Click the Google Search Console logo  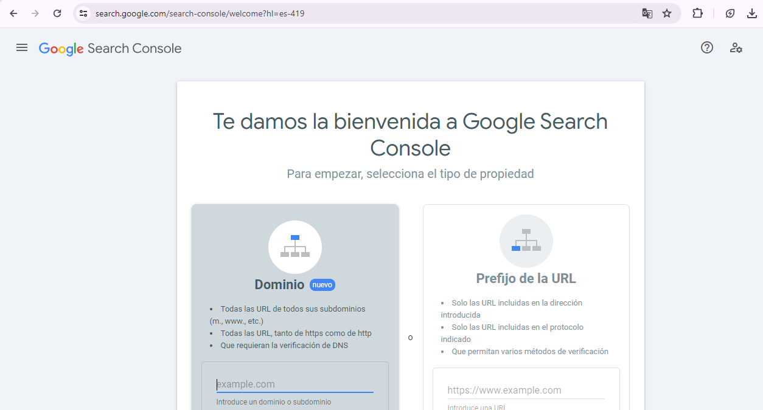110,49
